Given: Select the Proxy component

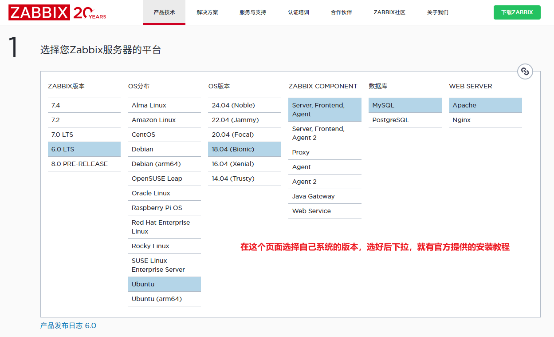Looking at the screenshot, I should point(325,152).
